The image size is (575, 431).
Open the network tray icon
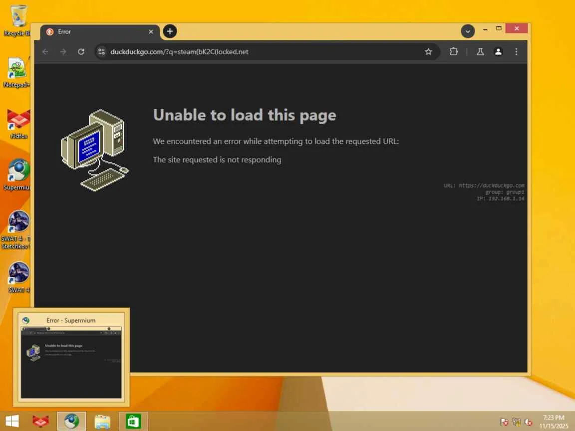pos(516,422)
